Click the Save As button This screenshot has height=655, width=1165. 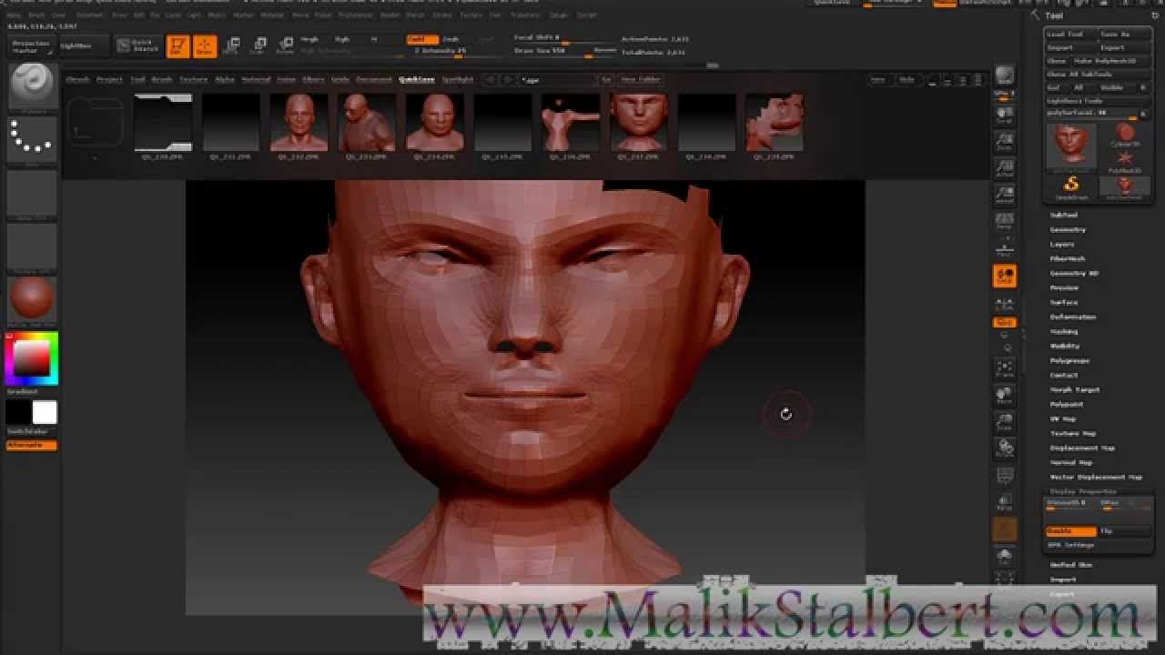(1123, 35)
